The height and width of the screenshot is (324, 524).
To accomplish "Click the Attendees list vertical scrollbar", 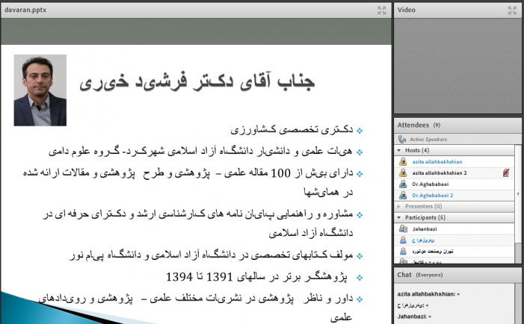I will coord(519,209).
